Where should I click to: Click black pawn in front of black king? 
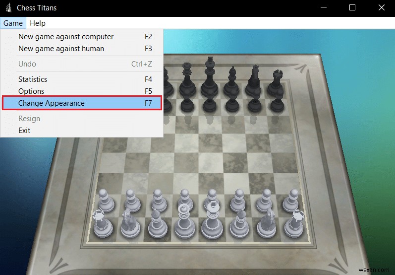[210, 101]
